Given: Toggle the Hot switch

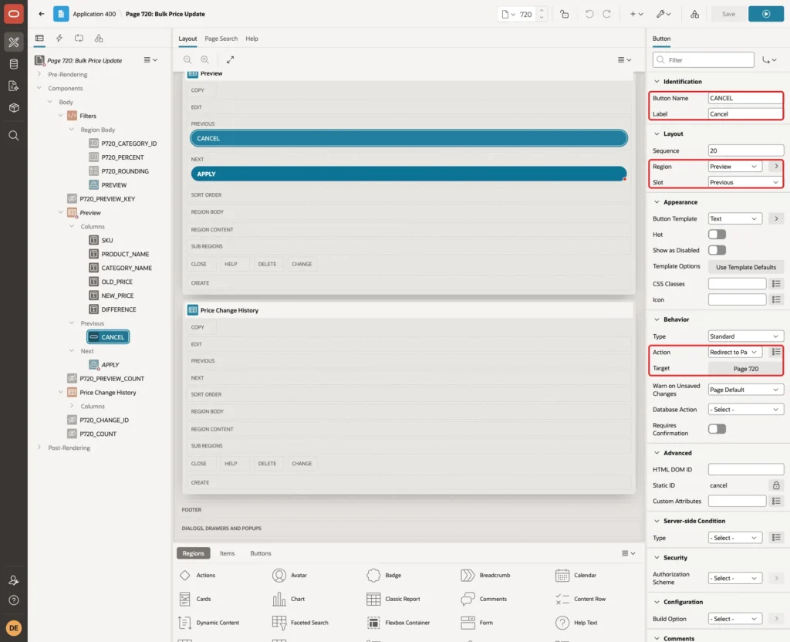Looking at the screenshot, I should (717, 235).
